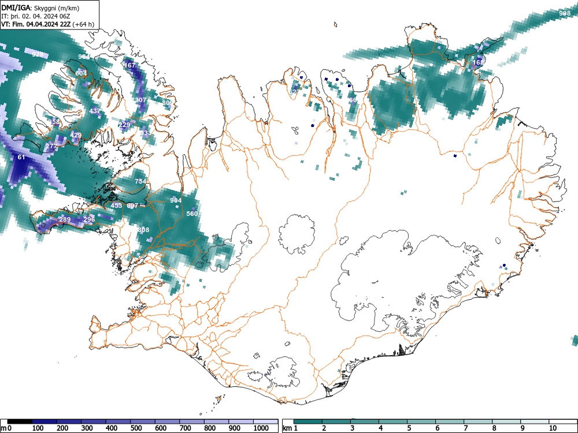Click the visibility value 928 on the map
The width and height of the screenshot is (578, 433).
pos(38,54)
